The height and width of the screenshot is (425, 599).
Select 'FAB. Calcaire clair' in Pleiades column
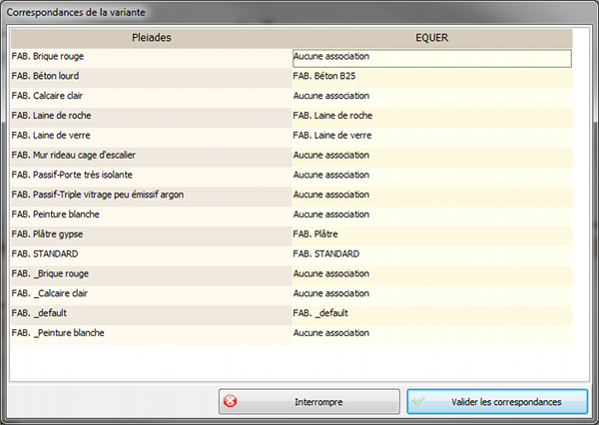[x=152, y=98]
